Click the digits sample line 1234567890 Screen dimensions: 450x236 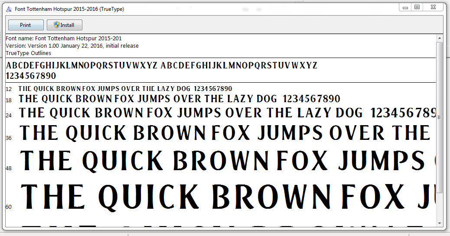[x=31, y=76]
